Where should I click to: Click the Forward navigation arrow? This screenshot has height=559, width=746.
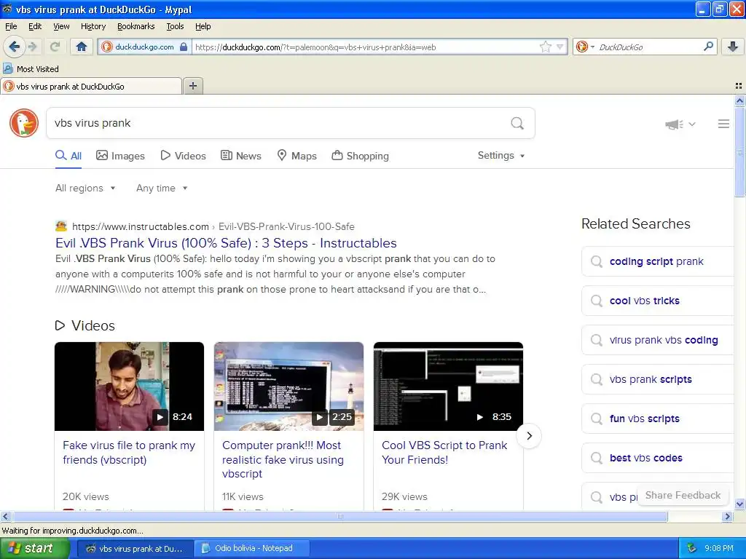point(32,47)
